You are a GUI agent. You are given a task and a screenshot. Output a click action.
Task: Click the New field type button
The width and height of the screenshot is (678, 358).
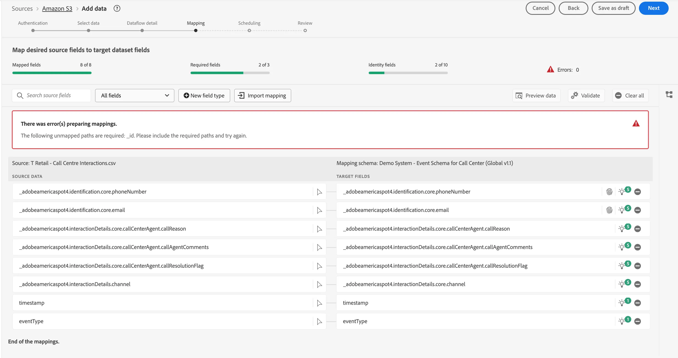pyautogui.click(x=204, y=96)
